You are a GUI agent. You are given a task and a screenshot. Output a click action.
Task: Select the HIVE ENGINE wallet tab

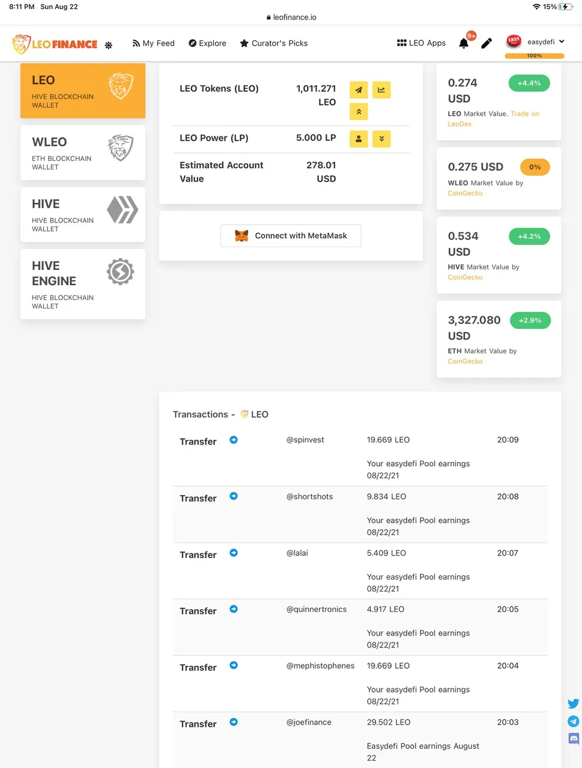[83, 284]
